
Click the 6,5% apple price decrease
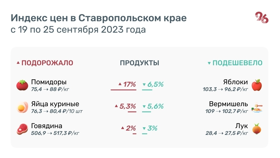[x=155, y=84]
